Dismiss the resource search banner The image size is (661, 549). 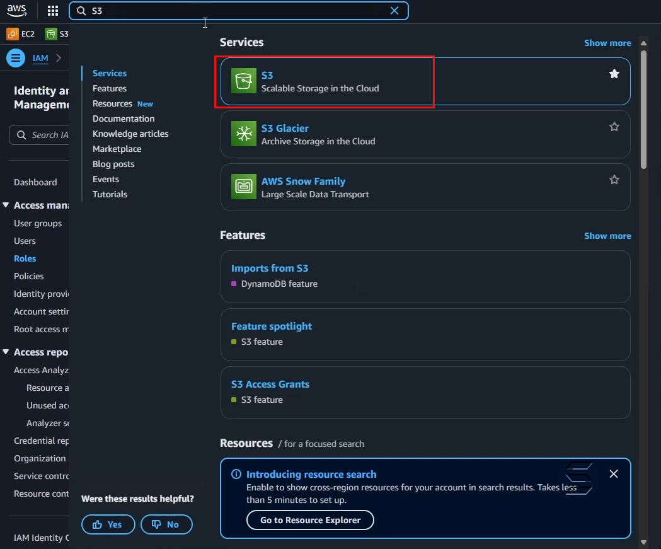(x=614, y=474)
